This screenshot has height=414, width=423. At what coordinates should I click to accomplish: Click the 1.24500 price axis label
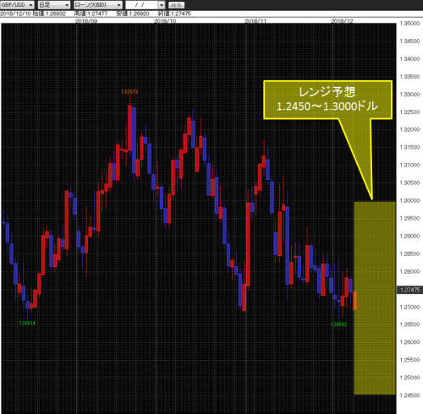click(x=409, y=395)
